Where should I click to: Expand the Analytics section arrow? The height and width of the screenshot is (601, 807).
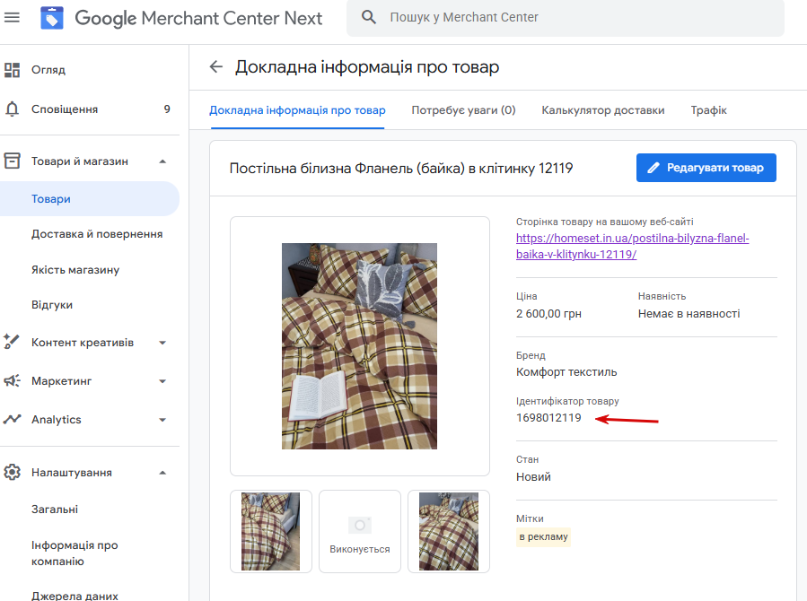click(162, 420)
